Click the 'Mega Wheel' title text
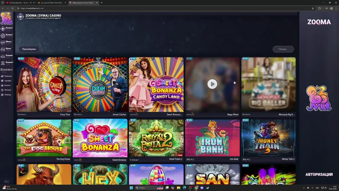 click(x=233, y=115)
